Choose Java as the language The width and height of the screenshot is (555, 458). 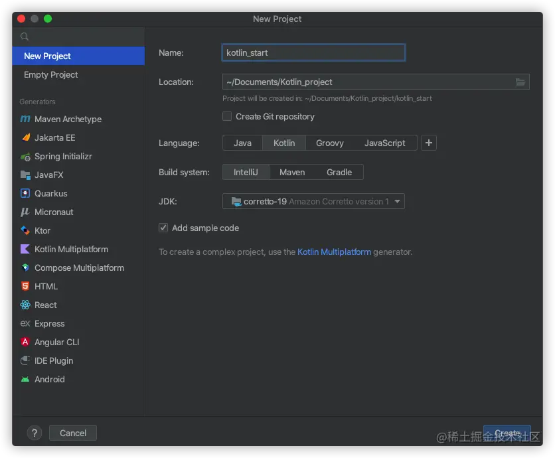[x=242, y=143]
